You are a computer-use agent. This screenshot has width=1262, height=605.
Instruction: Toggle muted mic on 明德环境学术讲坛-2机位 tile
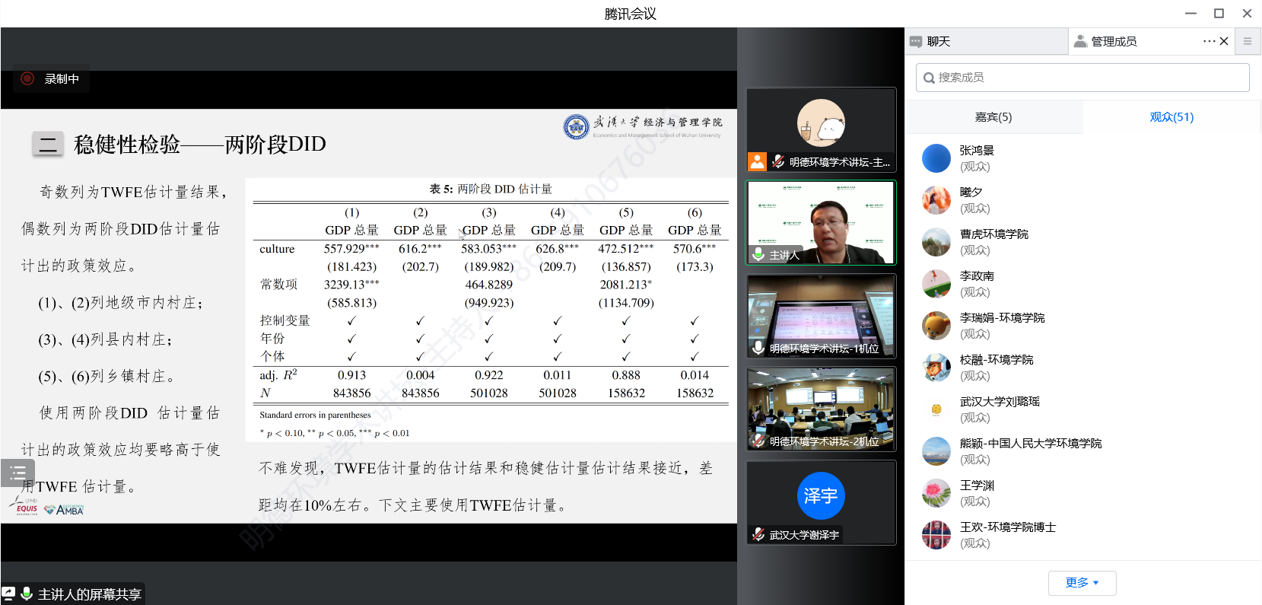coord(758,441)
